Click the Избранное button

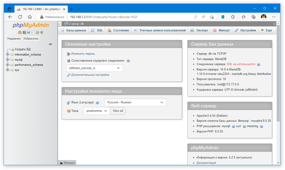[31, 38]
